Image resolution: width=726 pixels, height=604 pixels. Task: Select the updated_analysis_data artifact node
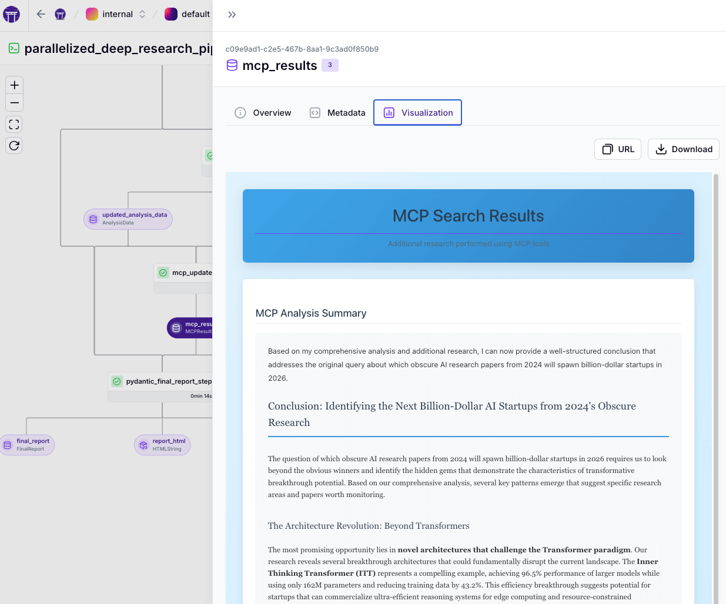click(x=128, y=219)
